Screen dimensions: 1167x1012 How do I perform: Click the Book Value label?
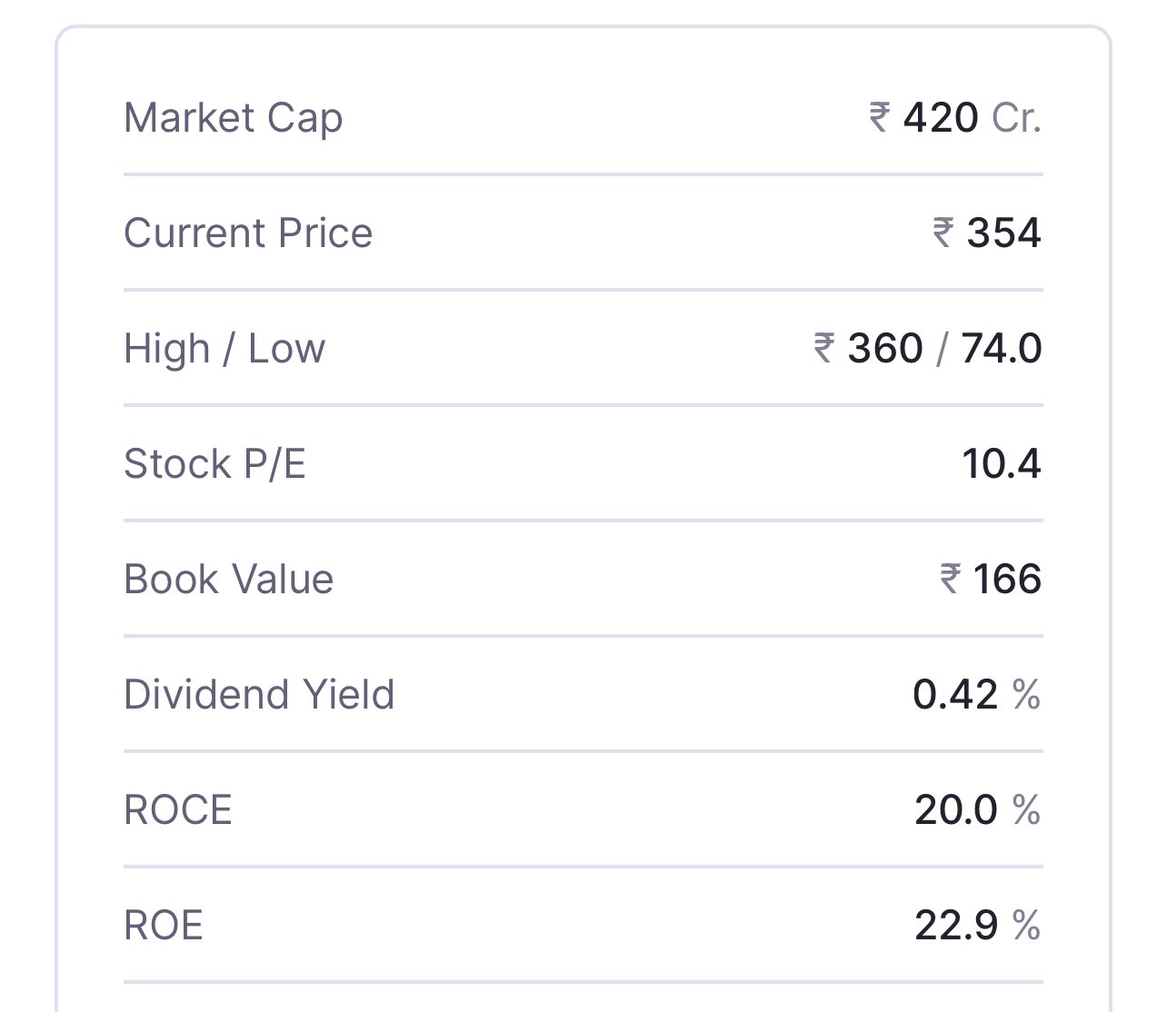pos(229,580)
